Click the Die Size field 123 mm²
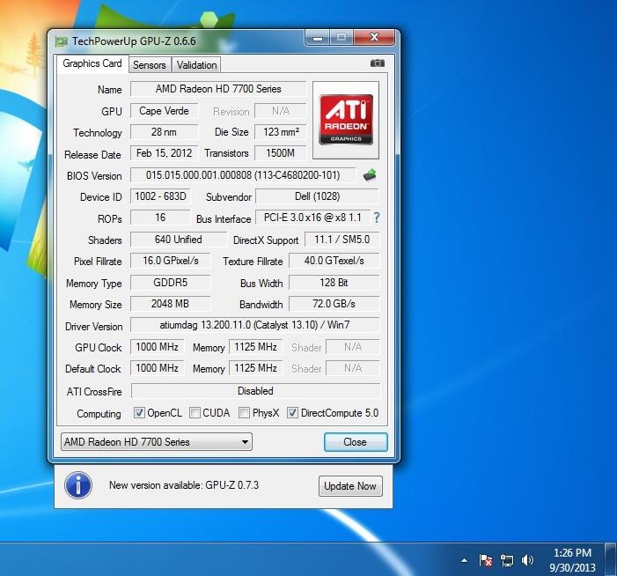Image resolution: width=617 pixels, height=576 pixels. pos(281,132)
